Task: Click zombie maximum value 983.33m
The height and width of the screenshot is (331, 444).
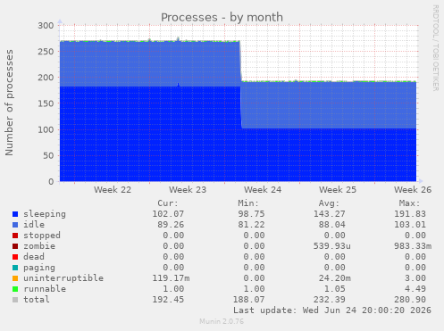Action: (413, 246)
